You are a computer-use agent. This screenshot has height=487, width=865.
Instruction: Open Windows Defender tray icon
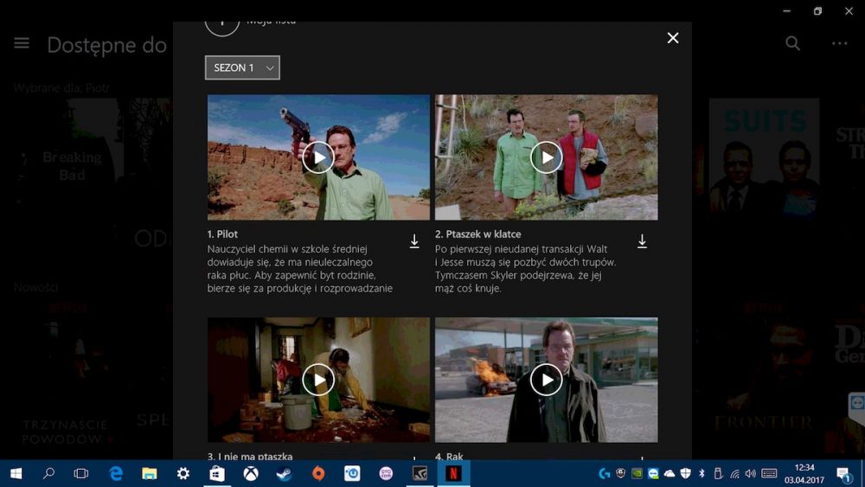coord(685,473)
